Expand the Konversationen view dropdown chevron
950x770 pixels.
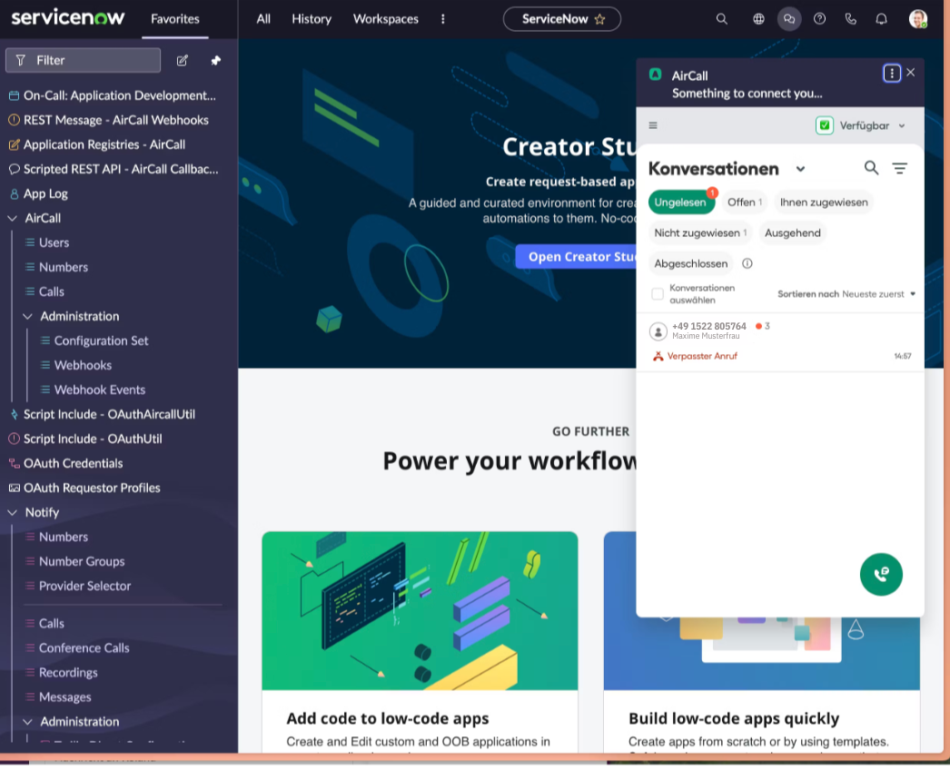pos(800,169)
